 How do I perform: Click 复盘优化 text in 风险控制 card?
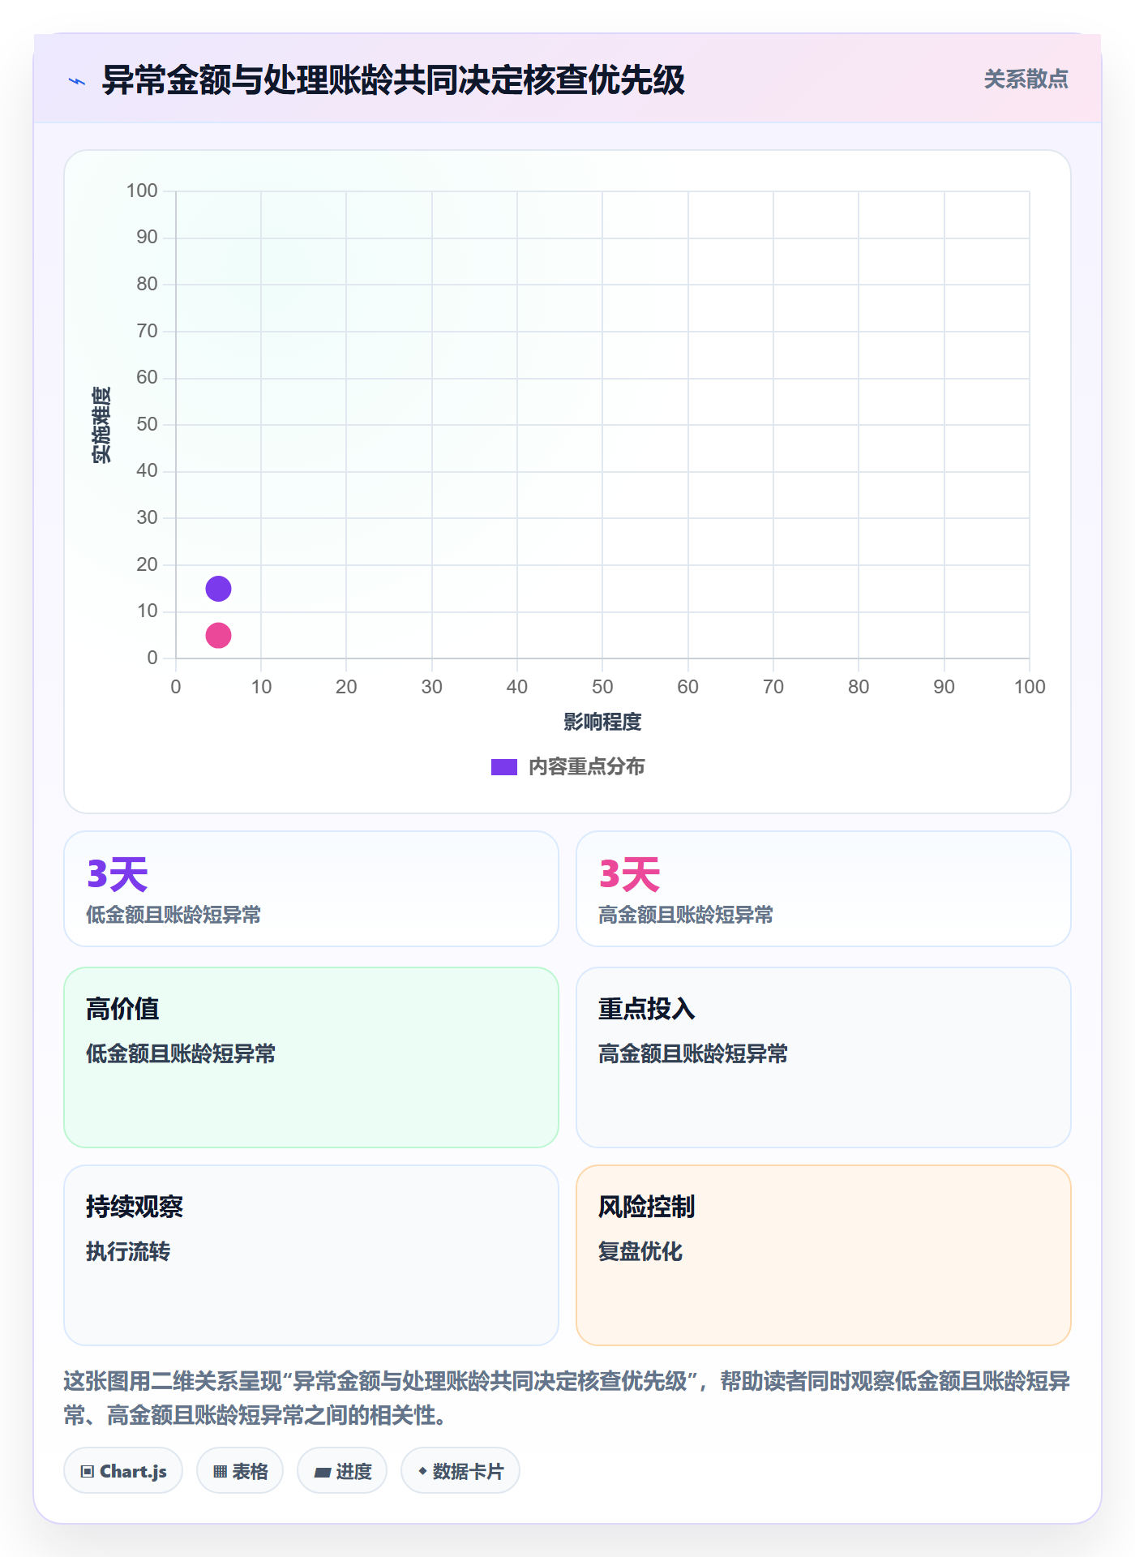click(640, 1251)
